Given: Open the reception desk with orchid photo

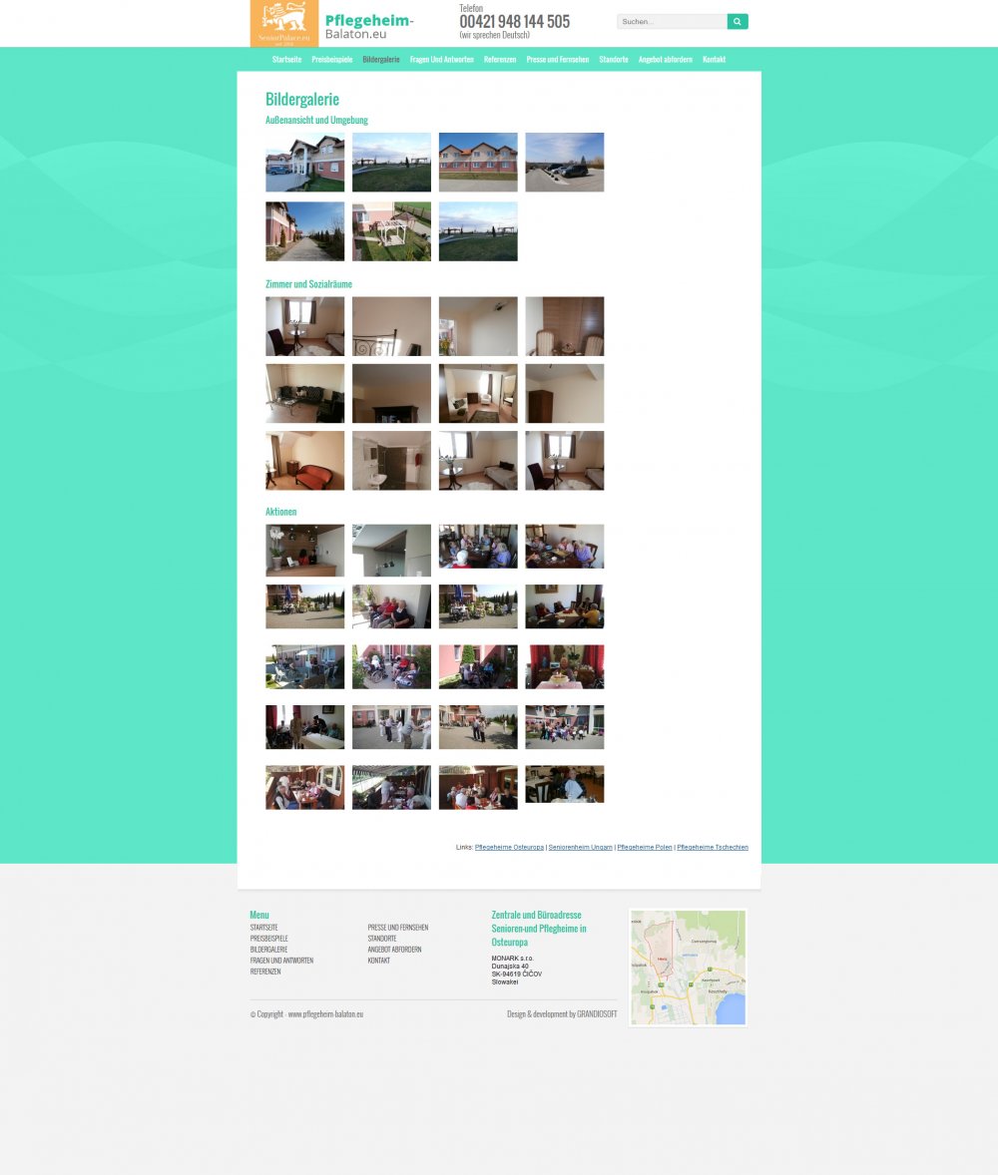Looking at the screenshot, I should click(x=305, y=550).
